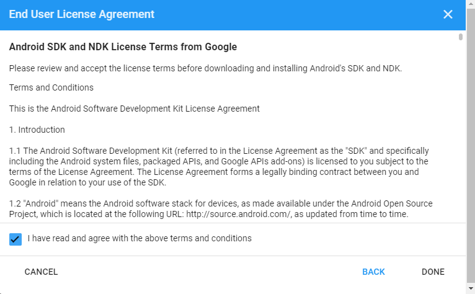Click the 'End User License Agreement' title
Image resolution: width=475 pixels, height=294 pixels.
coord(82,14)
